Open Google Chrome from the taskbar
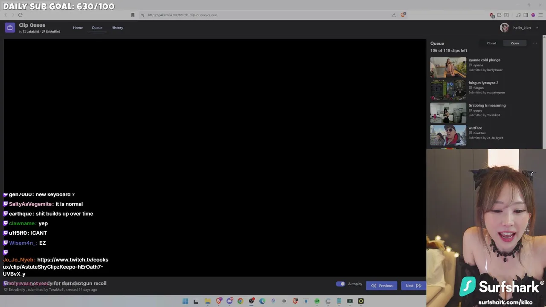This screenshot has height=307, width=546. tap(240, 301)
